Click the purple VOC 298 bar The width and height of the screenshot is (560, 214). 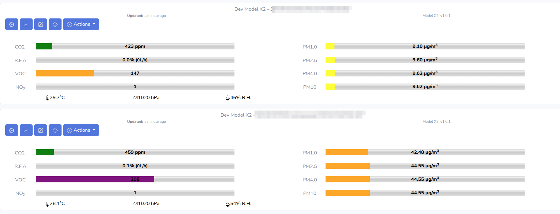[x=135, y=179]
